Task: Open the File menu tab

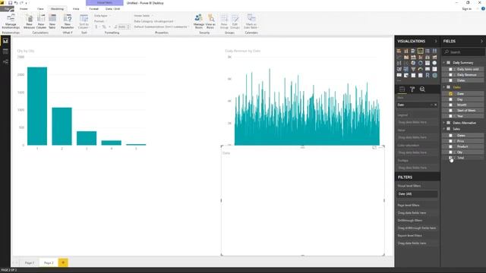Action: pyautogui.click(x=7, y=8)
